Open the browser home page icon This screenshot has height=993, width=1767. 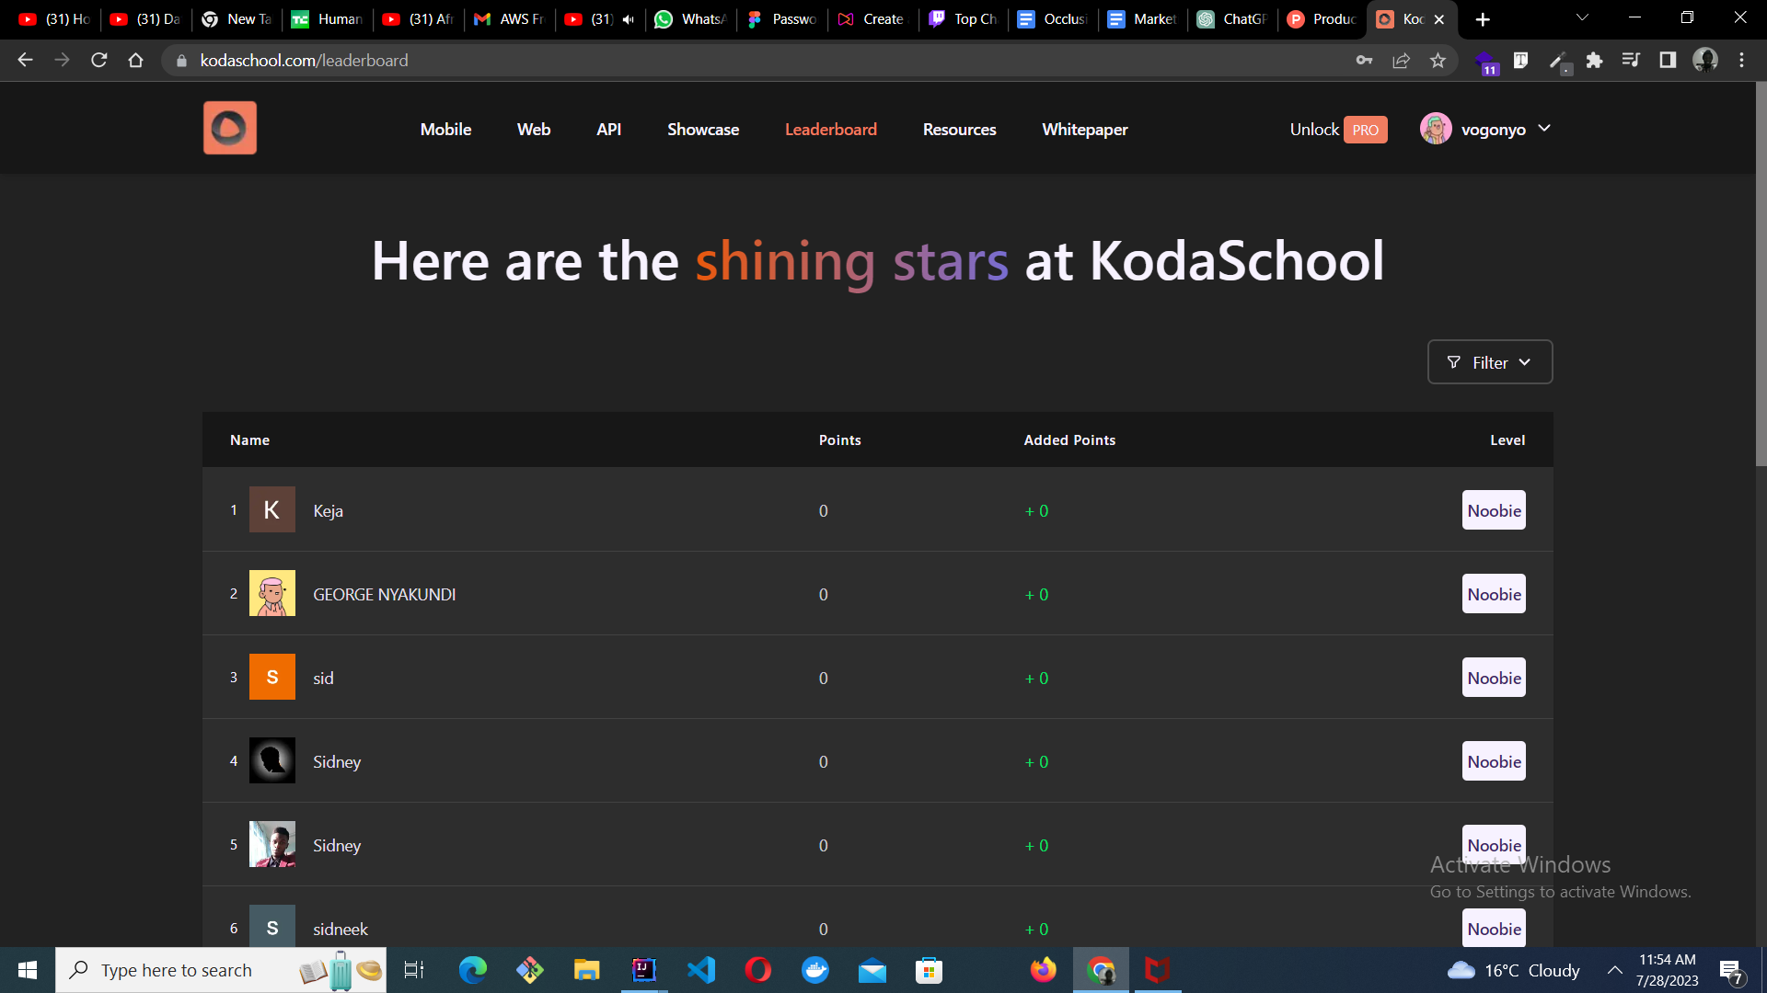[x=136, y=60]
